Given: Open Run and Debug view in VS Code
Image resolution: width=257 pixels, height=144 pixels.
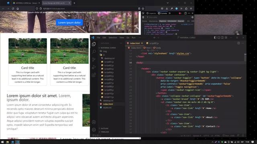Looking at the screenshot, I should 94,67.
